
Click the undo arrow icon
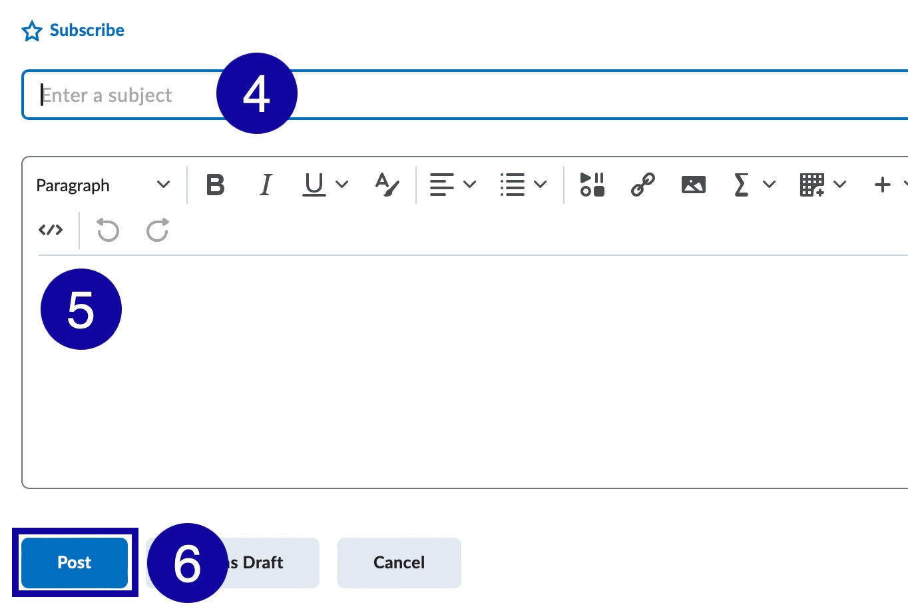pyautogui.click(x=108, y=231)
